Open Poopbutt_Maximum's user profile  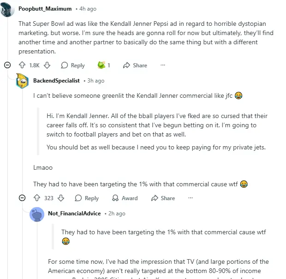tap(45, 9)
